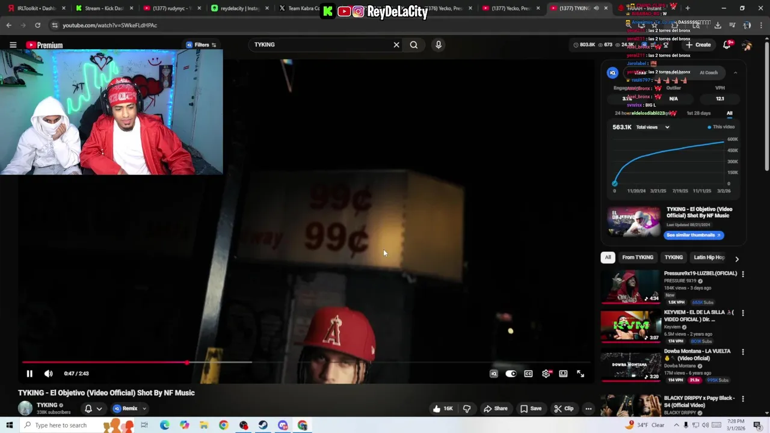
Task: Open AI Coach tab in vidIQ
Action: point(709,73)
